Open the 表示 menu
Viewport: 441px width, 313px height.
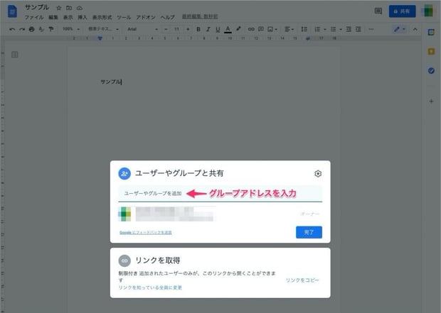(68, 18)
